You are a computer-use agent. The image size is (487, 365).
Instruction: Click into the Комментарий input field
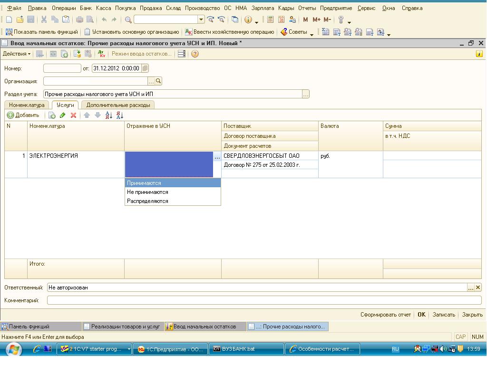point(264,300)
